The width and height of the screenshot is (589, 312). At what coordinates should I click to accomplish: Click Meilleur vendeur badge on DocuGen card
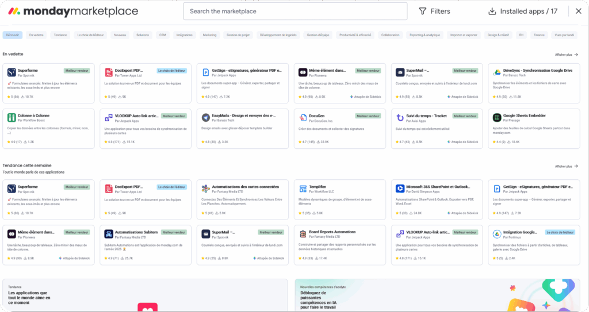click(368, 116)
